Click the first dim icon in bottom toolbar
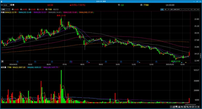 pyautogui.click(x=171, y=107)
